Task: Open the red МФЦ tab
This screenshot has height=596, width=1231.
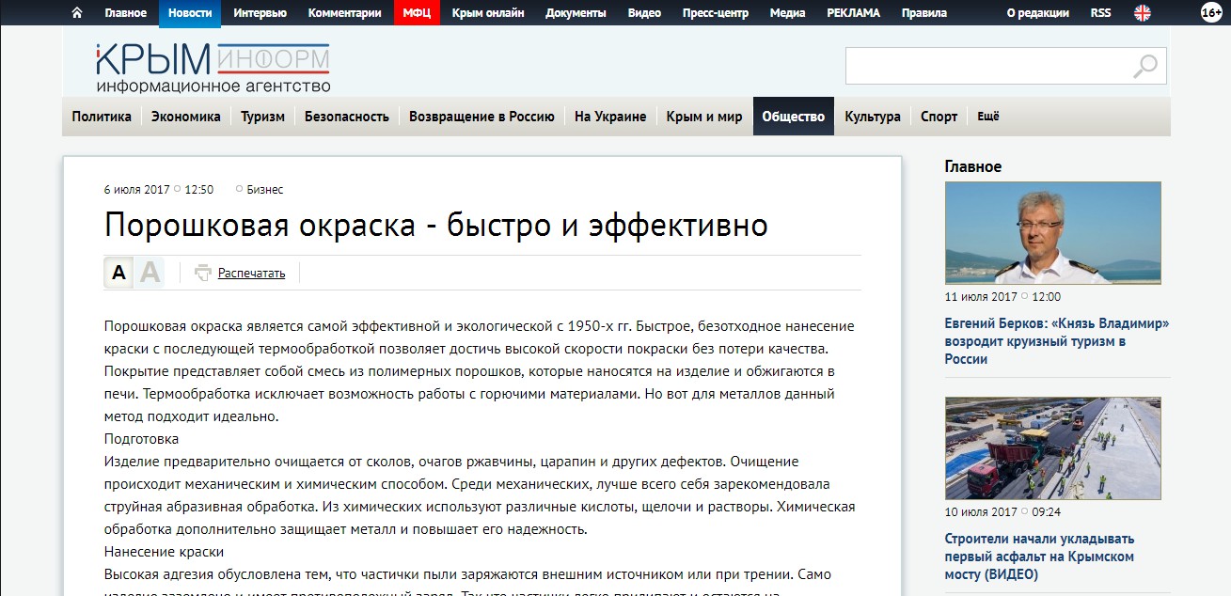Action: coord(417,13)
